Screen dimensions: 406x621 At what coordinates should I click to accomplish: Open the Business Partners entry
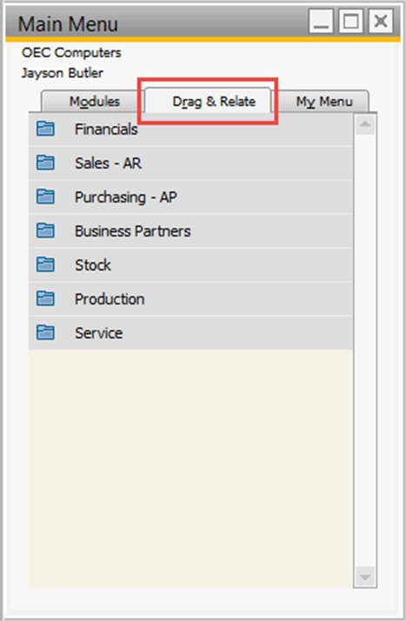(190, 230)
